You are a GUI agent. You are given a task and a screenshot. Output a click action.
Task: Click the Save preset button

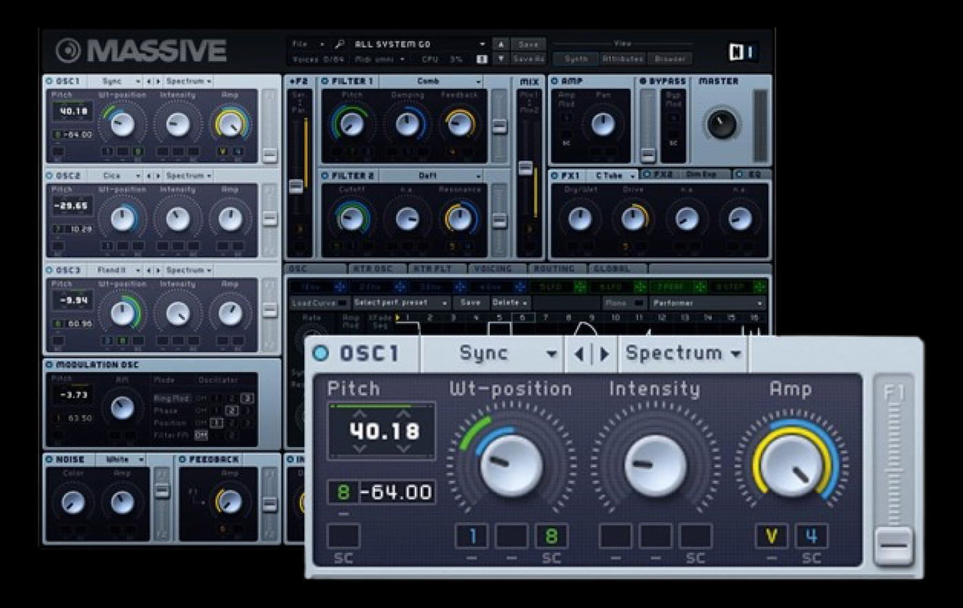pos(528,44)
